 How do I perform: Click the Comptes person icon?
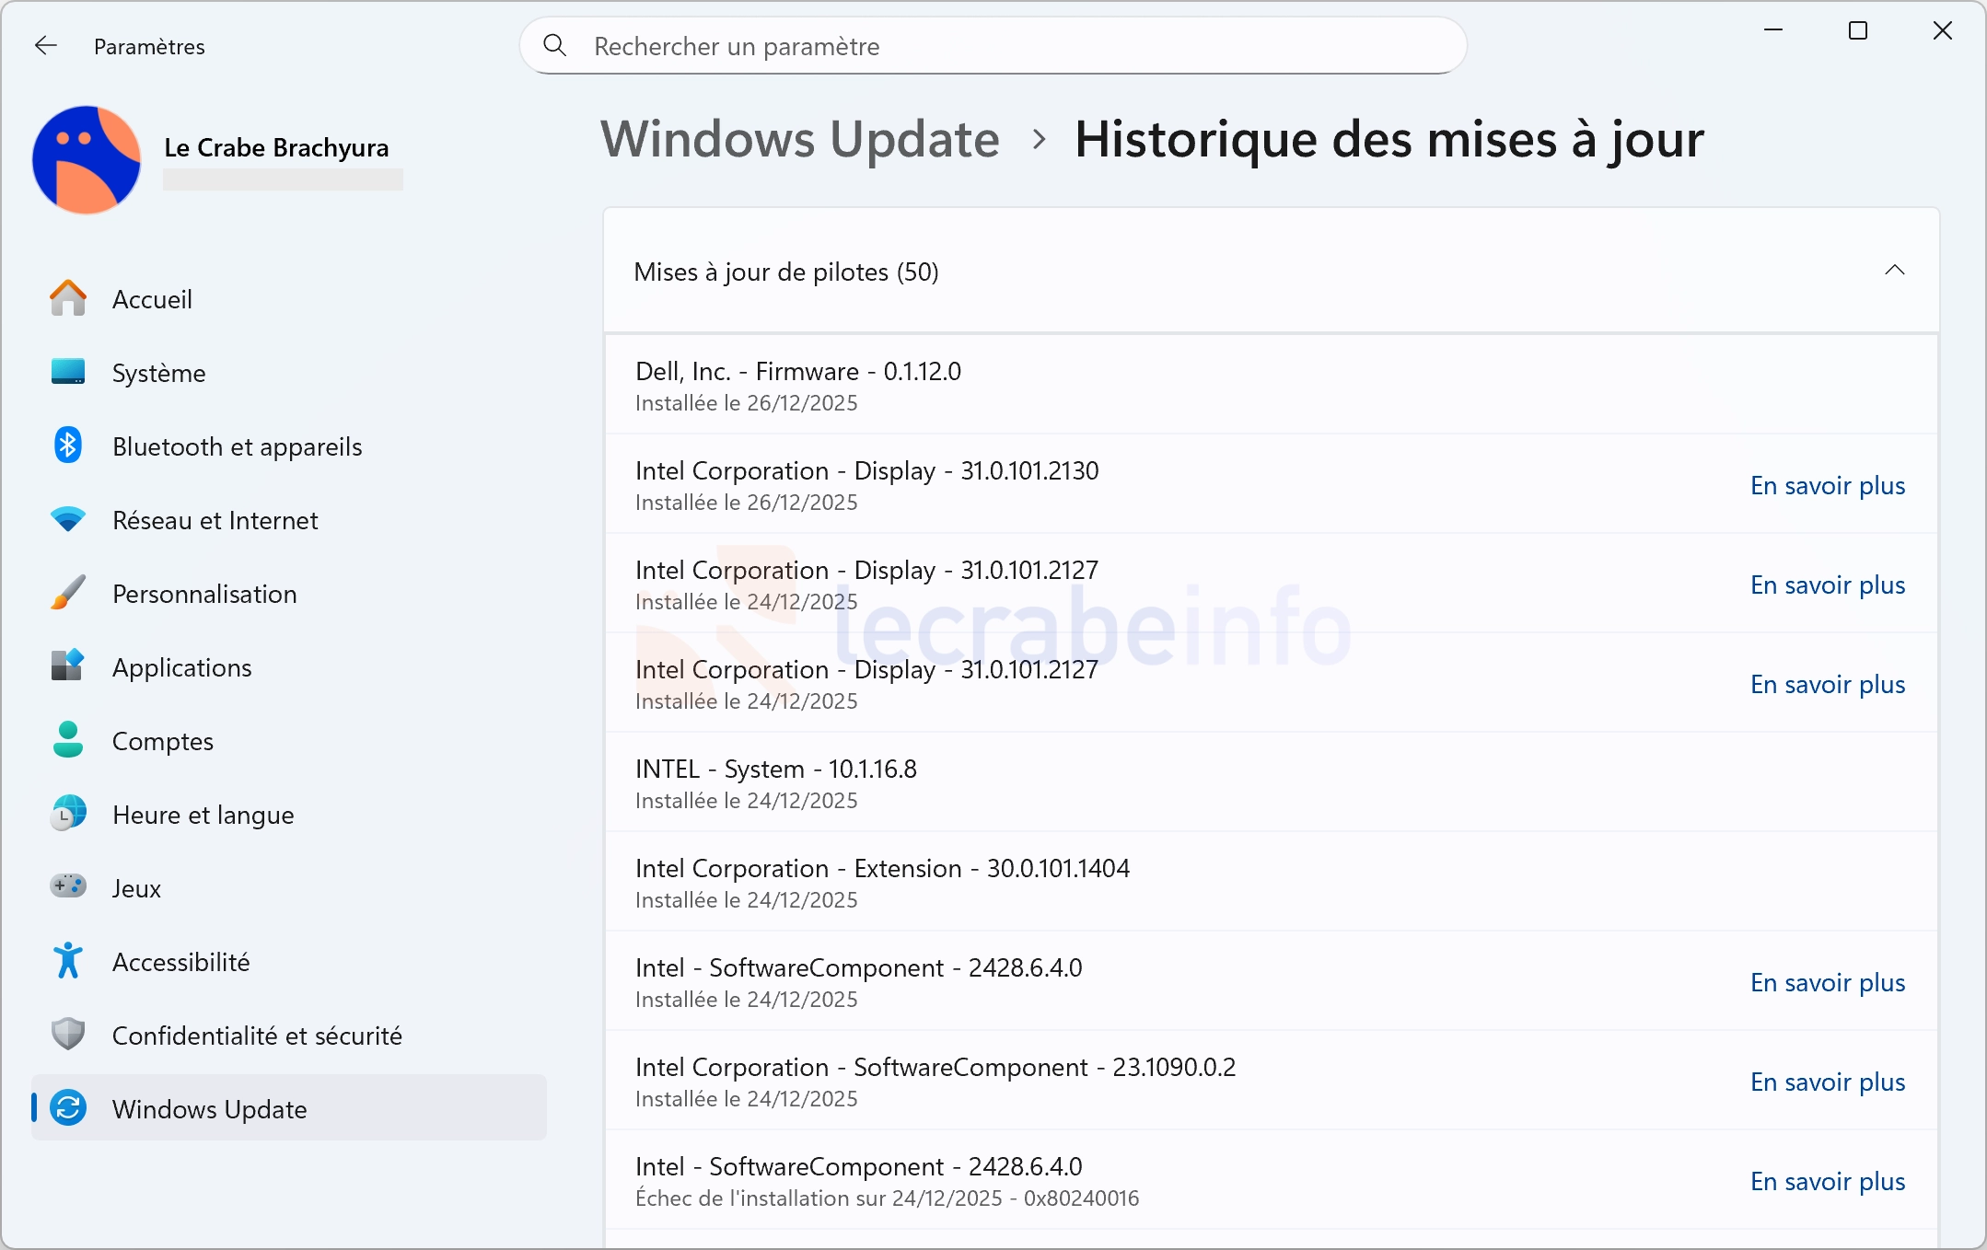pos(68,740)
